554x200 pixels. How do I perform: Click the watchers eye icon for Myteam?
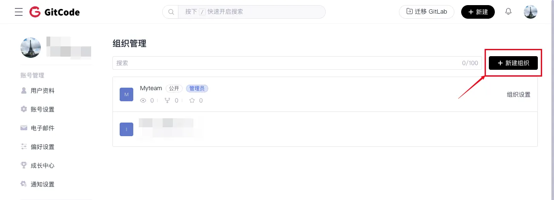pyautogui.click(x=144, y=100)
